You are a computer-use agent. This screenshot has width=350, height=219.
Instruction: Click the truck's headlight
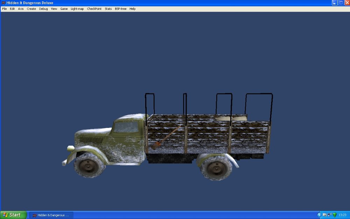tap(71, 148)
